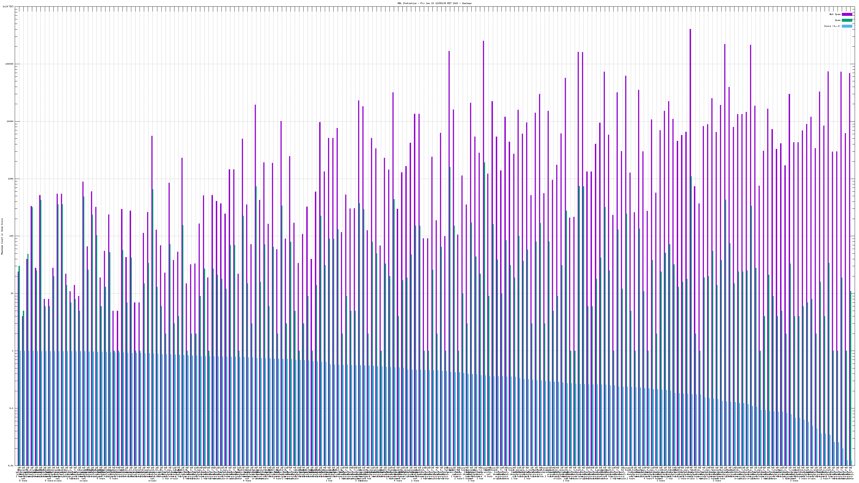Click the 100000 y-axis tick label
The height and width of the screenshot is (483, 859).
pos(10,64)
